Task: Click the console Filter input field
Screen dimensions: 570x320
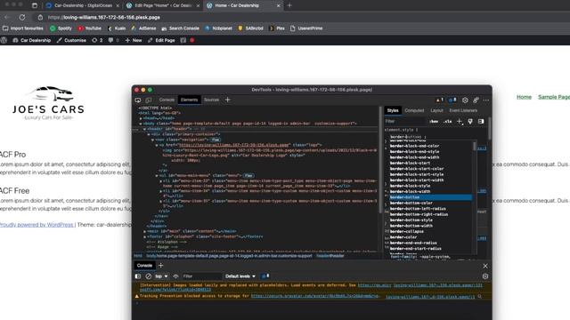Action: tap(202, 276)
